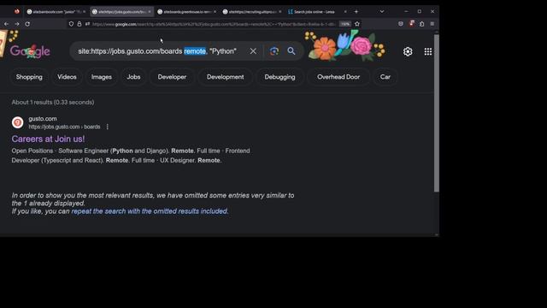Select the Jobs filter chip
The image size is (547, 308).
point(133,77)
